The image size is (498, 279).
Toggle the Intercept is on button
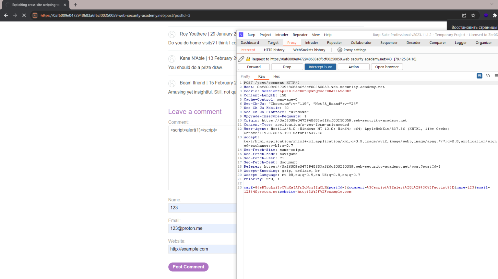click(x=320, y=67)
